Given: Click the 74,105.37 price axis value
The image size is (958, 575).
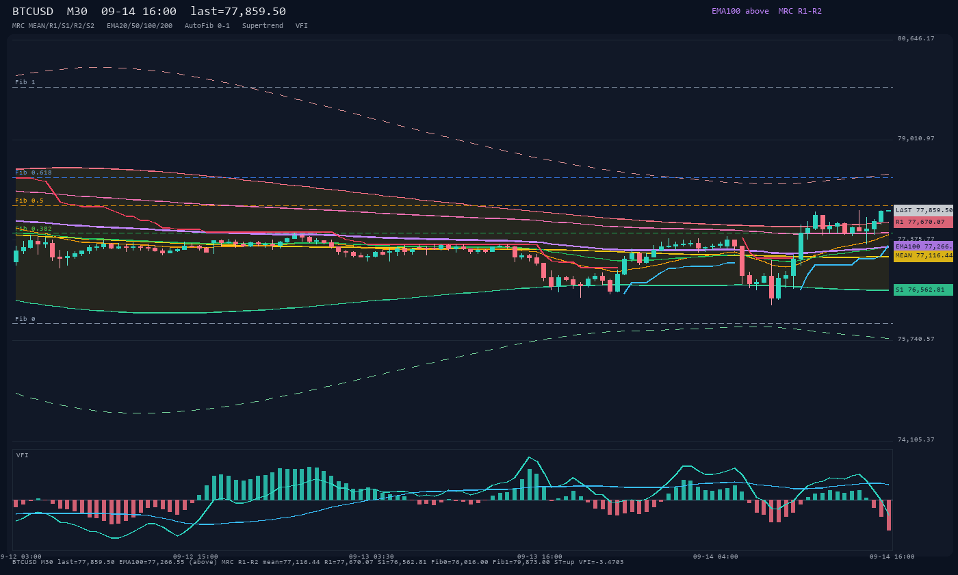Looking at the screenshot, I should (916, 439).
